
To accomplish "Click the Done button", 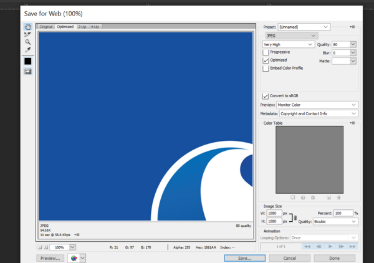I will click(x=334, y=258).
